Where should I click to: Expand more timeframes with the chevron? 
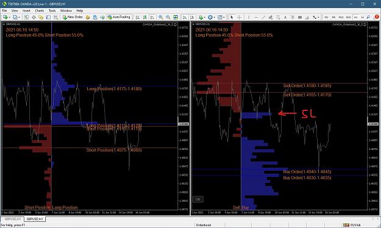click(x=363, y=17)
